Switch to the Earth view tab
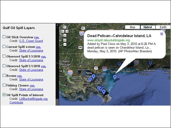The image size is (171, 128). pos(163,27)
